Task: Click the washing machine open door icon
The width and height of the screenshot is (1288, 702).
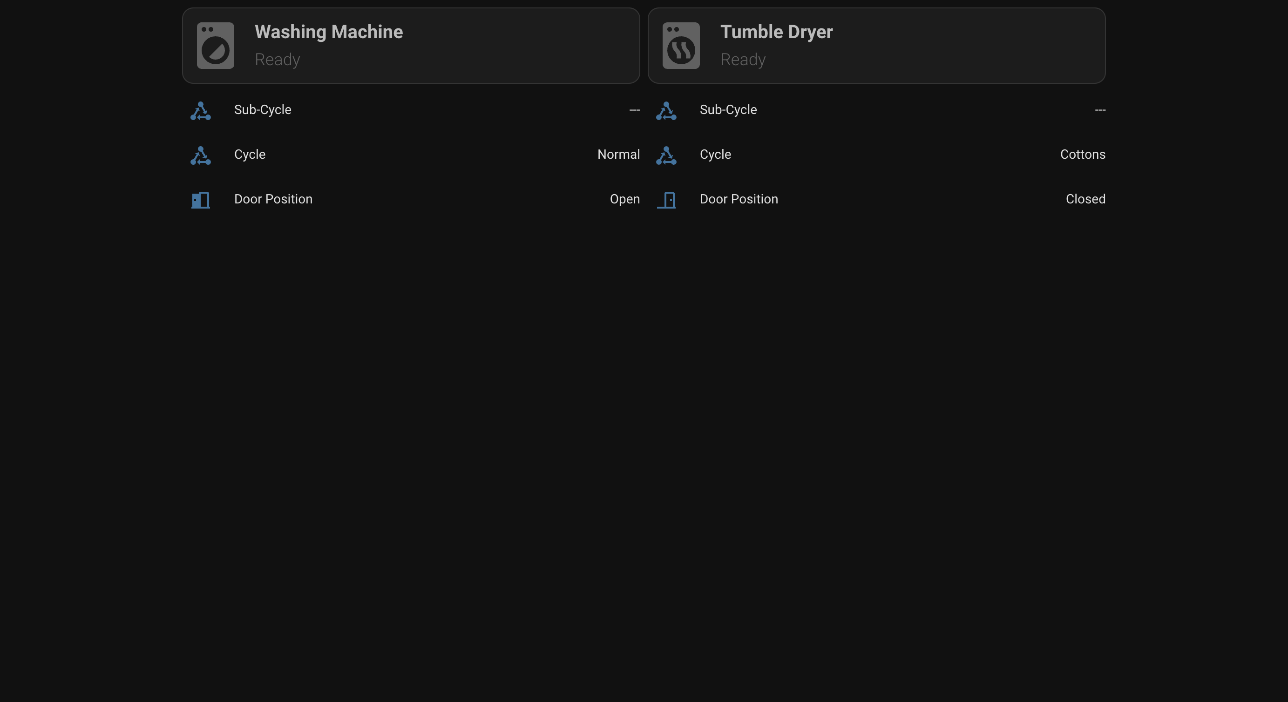Action: click(x=201, y=200)
